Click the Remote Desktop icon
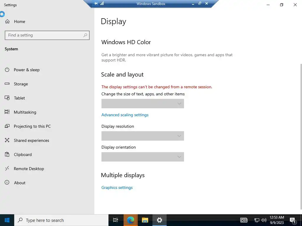302x226 pixels. pyautogui.click(x=7, y=169)
